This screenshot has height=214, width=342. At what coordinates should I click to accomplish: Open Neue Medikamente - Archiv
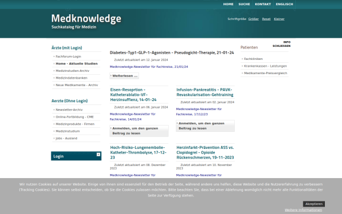pyautogui.click(x=77, y=85)
